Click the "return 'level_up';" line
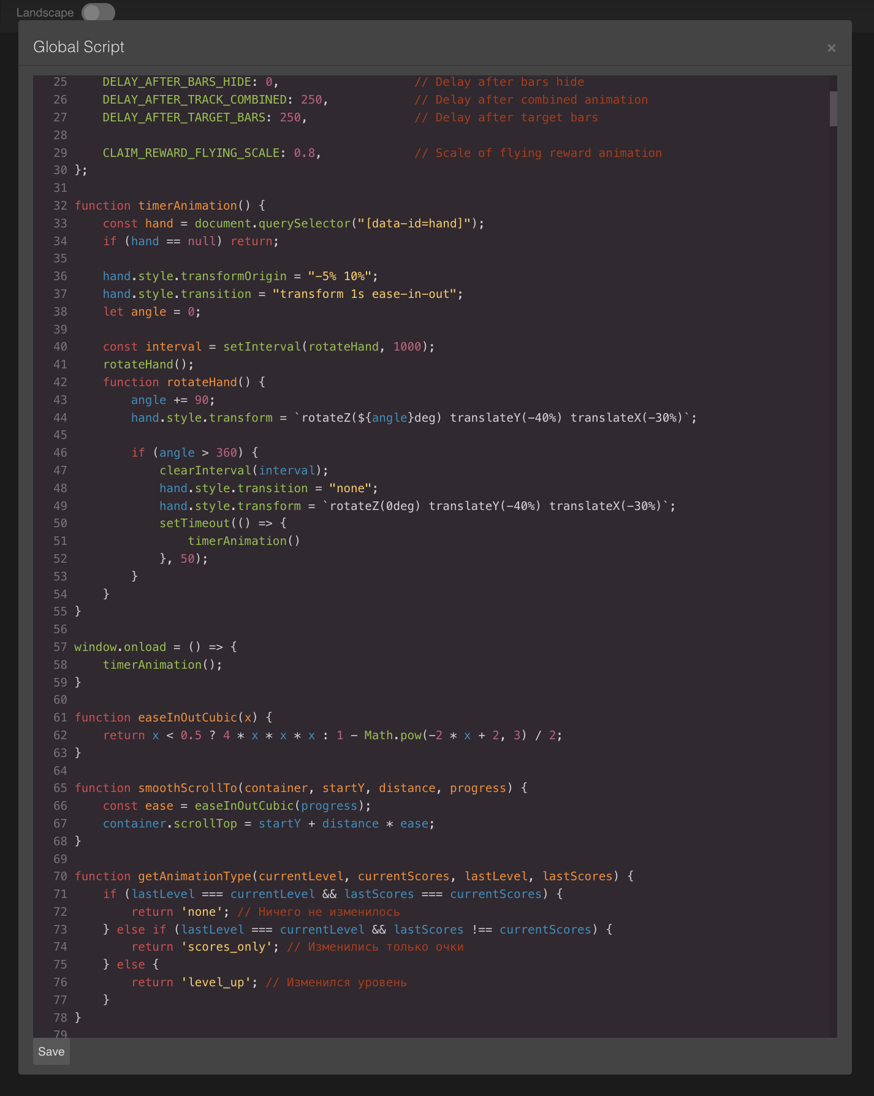Screen dimensions: 874x1096 coord(269,982)
